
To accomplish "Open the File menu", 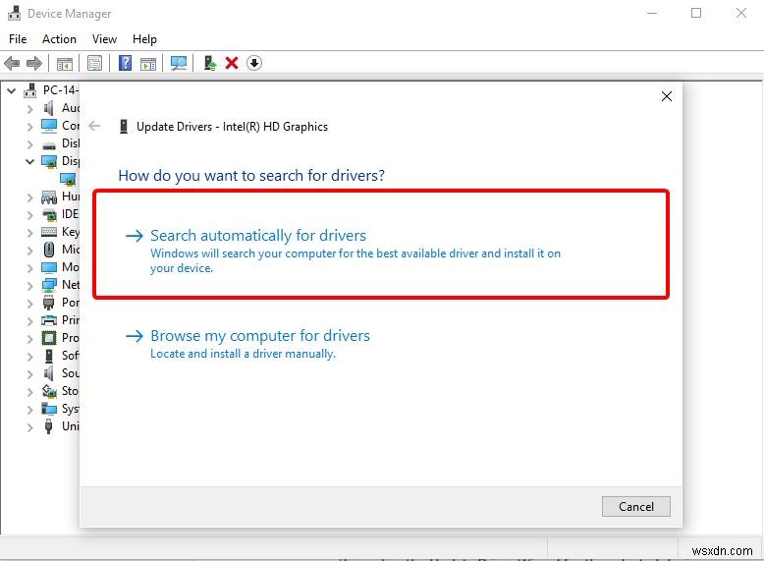I will (x=18, y=39).
